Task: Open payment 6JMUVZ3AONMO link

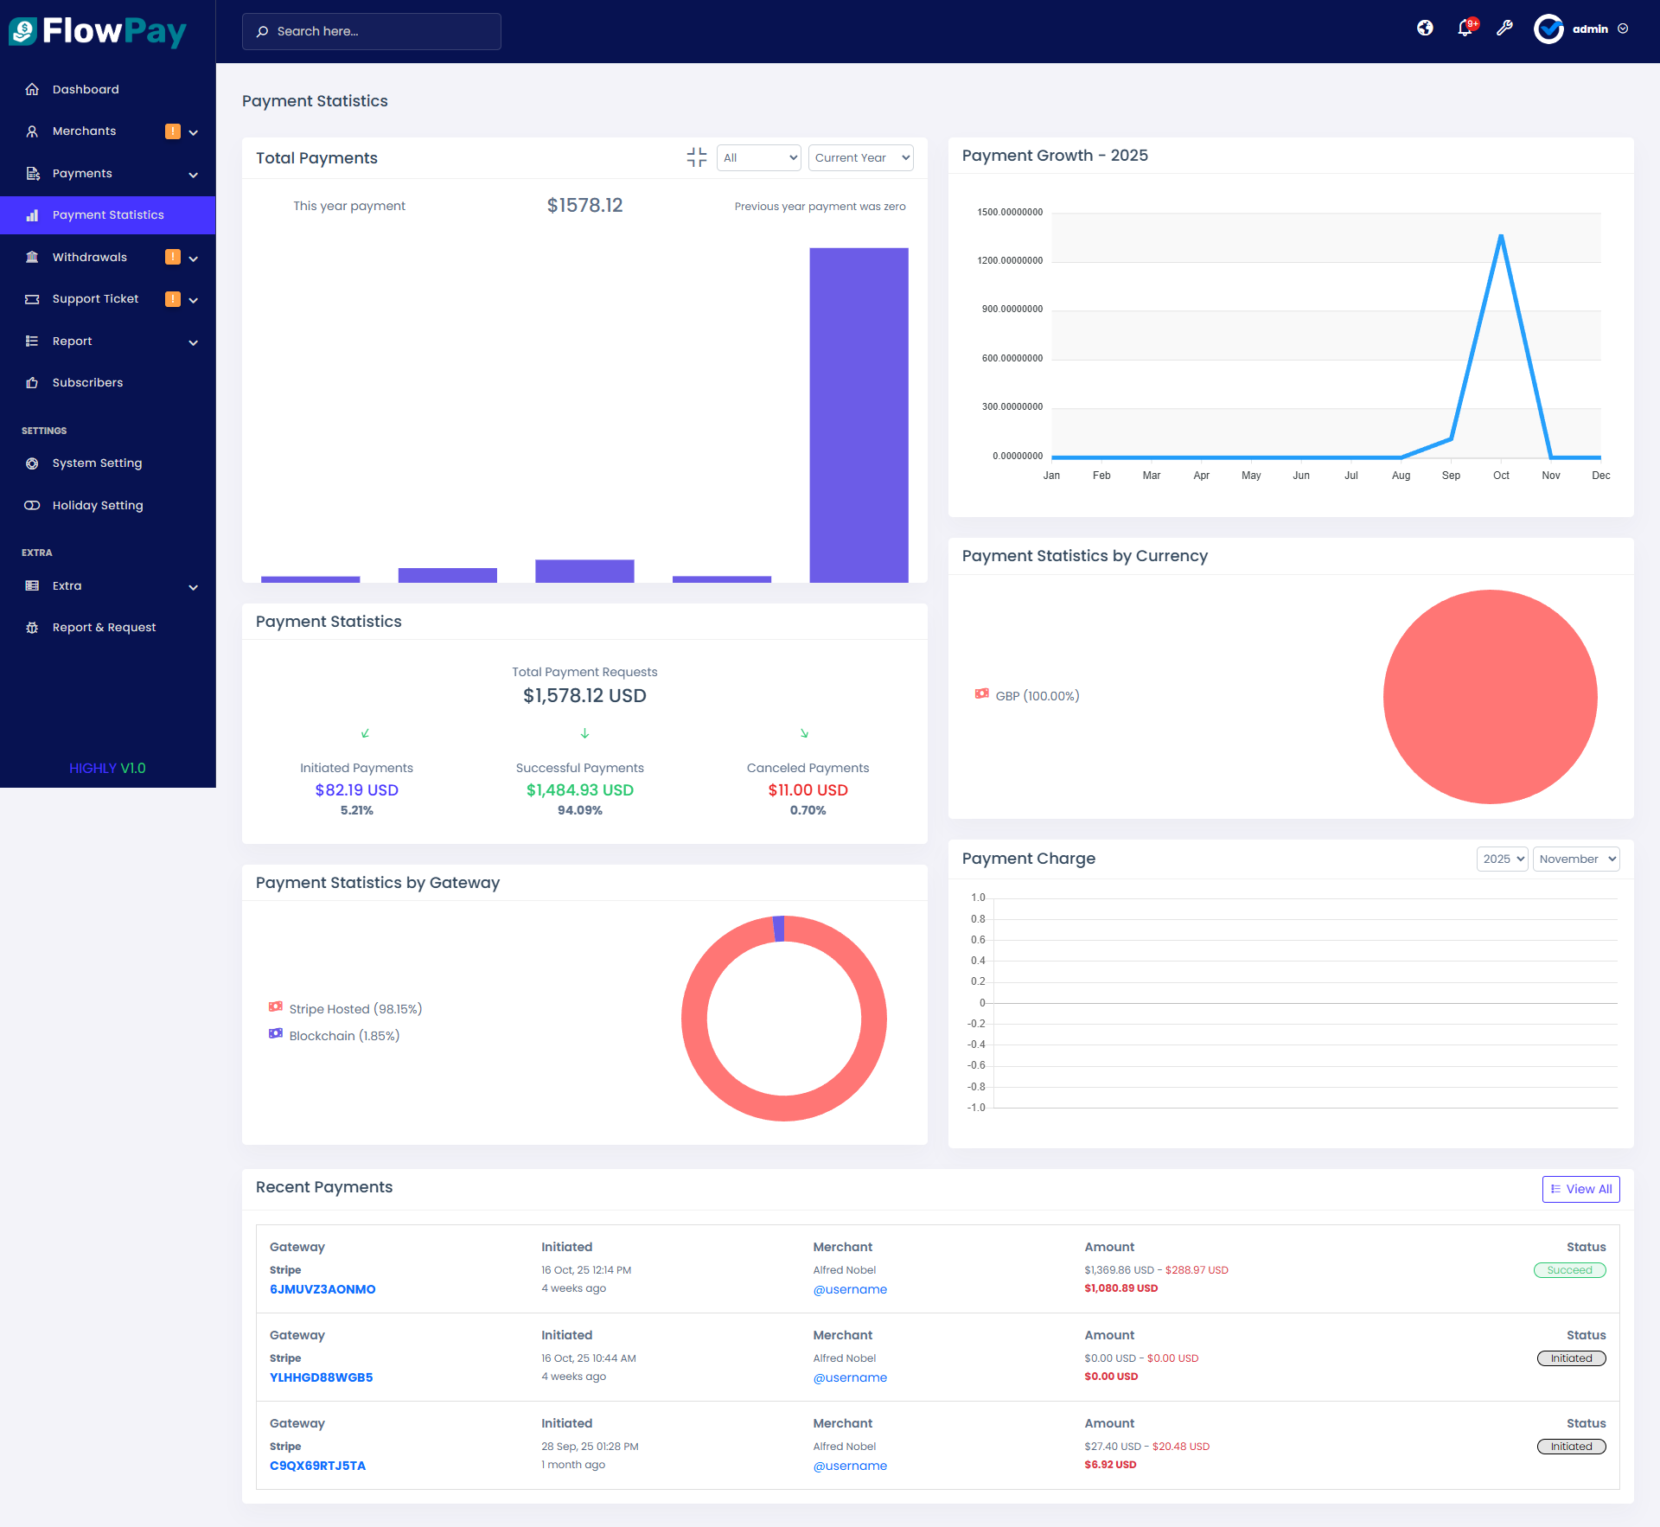Action: 322,1288
